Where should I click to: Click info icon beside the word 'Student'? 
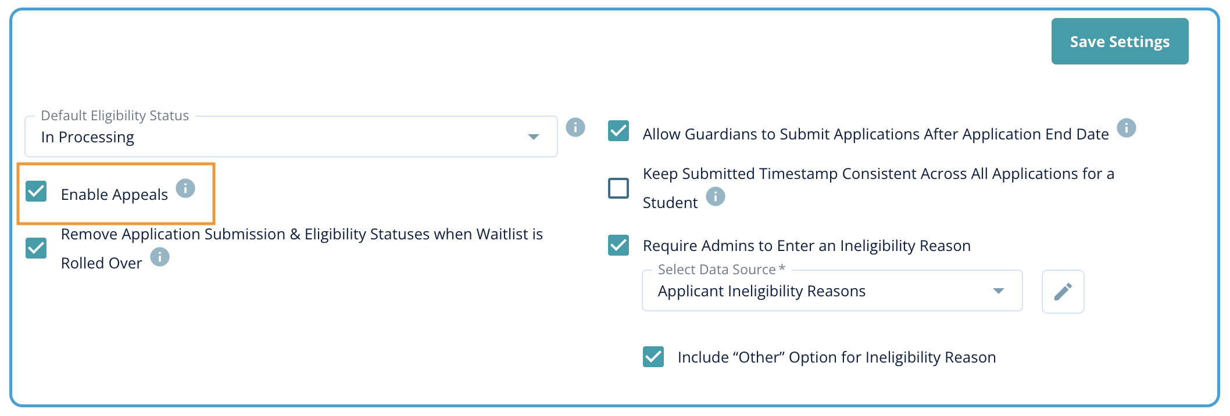[x=716, y=197]
